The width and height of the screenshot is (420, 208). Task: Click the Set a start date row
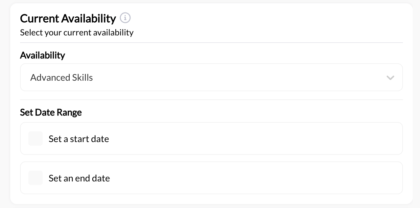pyautogui.click(x=211, y=138)
